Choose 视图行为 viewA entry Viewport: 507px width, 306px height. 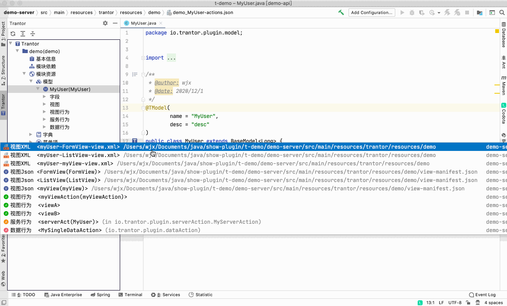coord(253,205)
